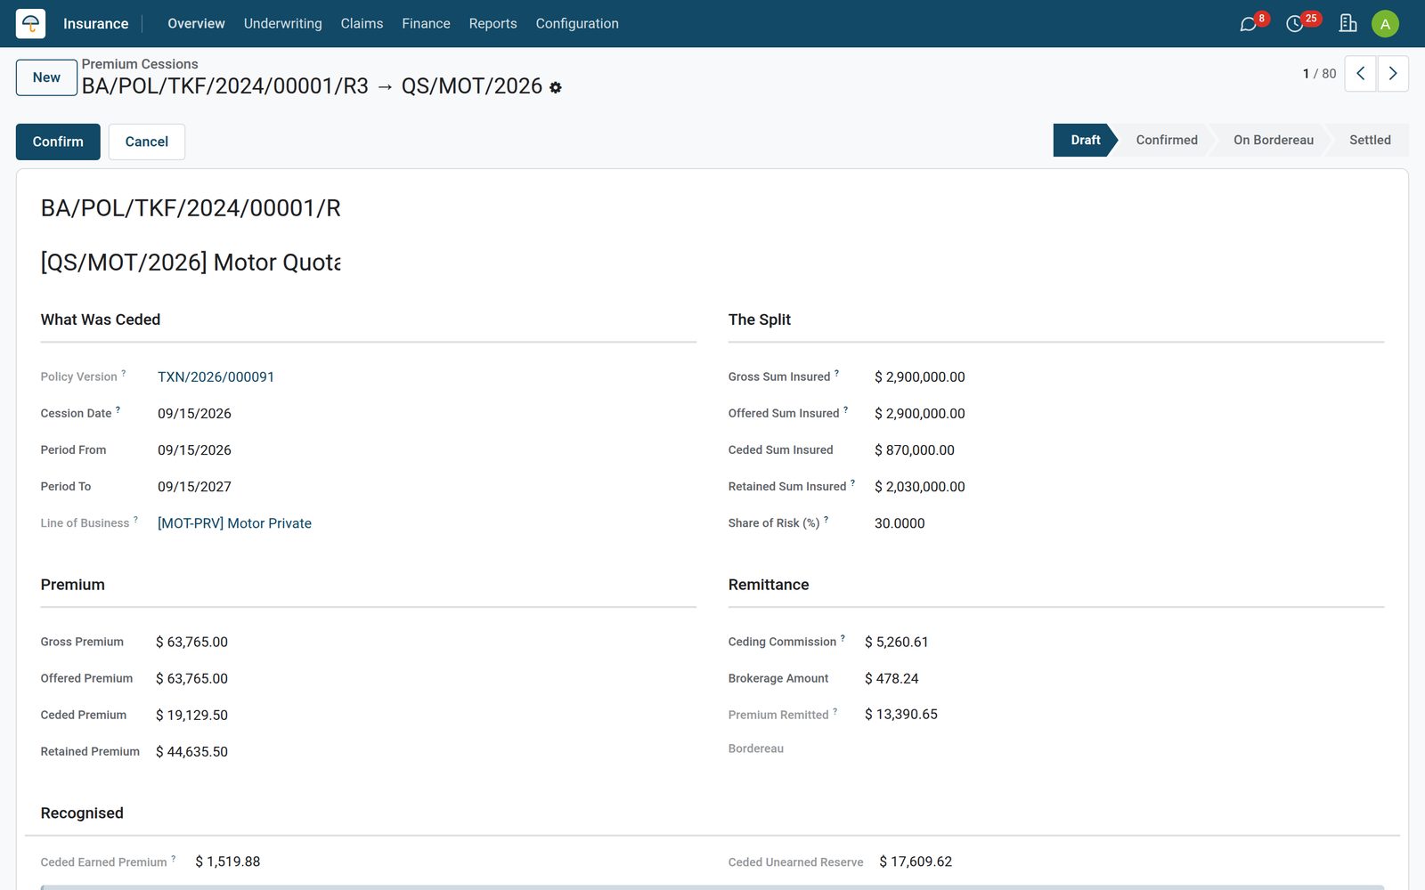This screenshot has width=1425, height=890.
Task: Click the Insurance app name
Action: pyautogui.click(x=95, y=24)
